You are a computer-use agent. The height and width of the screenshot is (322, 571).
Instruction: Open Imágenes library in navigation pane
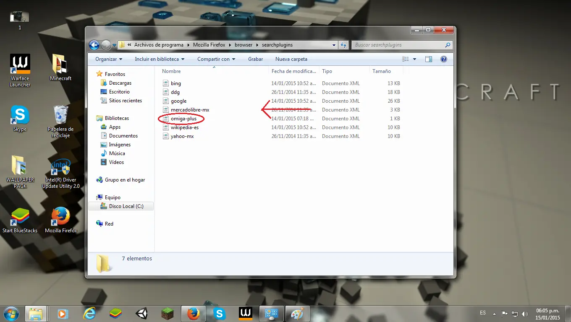[120, 145]
